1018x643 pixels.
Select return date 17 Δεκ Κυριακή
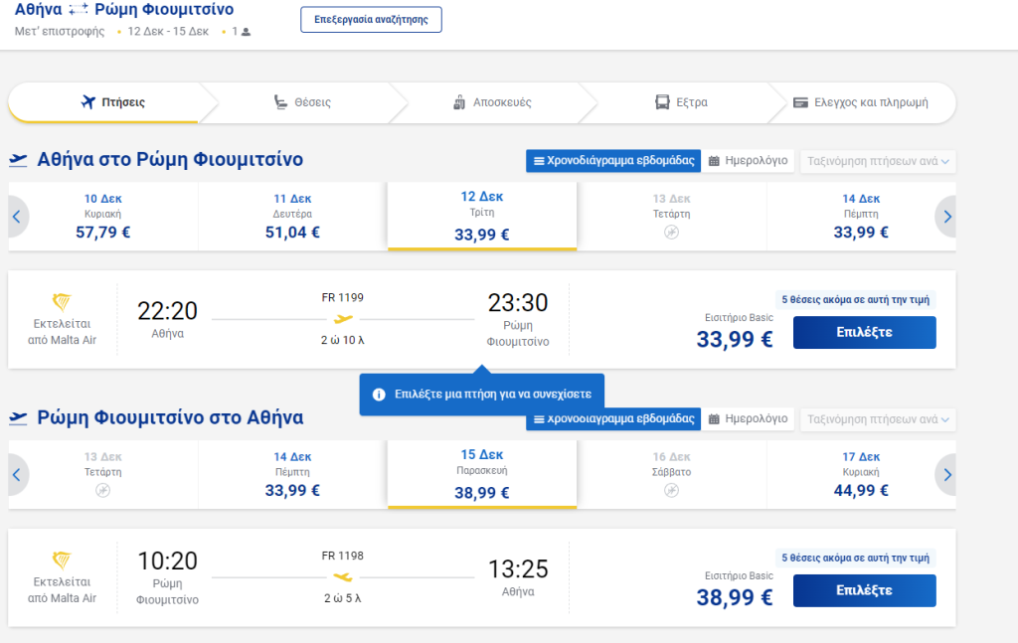tap(861, 475)
